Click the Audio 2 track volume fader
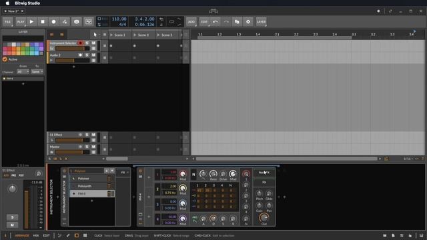The image size is (427, 240). pos(73,61)
